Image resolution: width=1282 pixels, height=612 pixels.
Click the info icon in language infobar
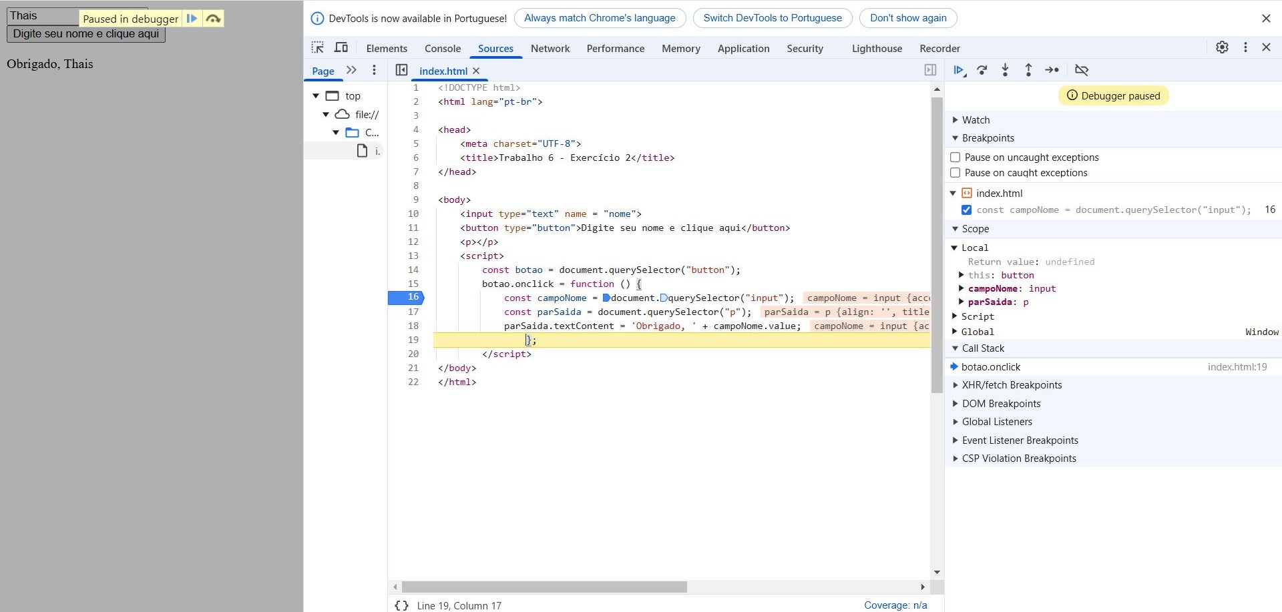pyautogui.click(x=318, y=19)
